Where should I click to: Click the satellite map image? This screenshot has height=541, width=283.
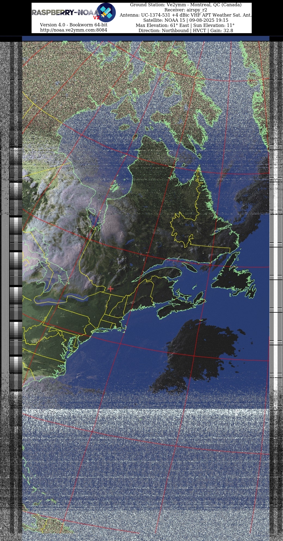pos(146,288)
